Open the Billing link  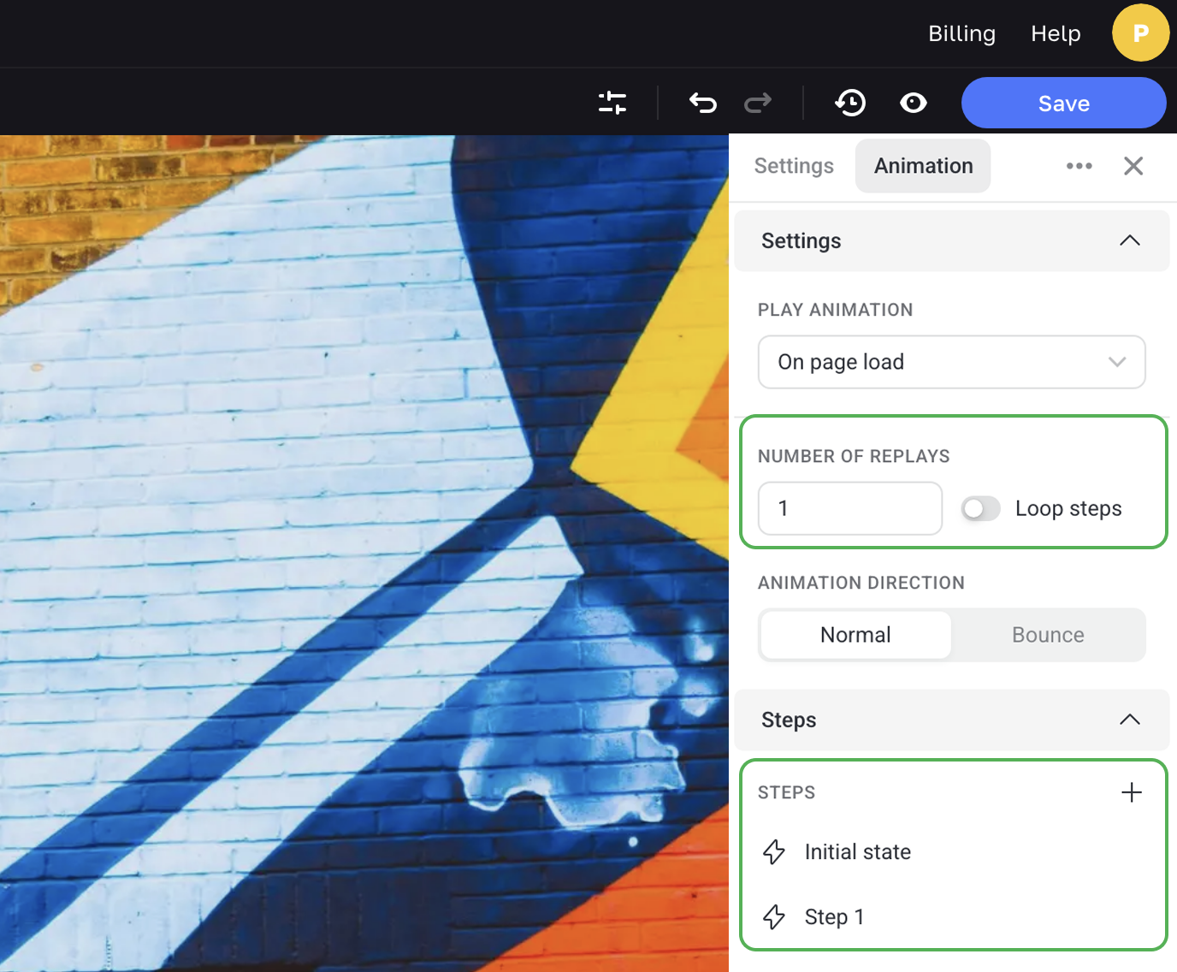961,33
